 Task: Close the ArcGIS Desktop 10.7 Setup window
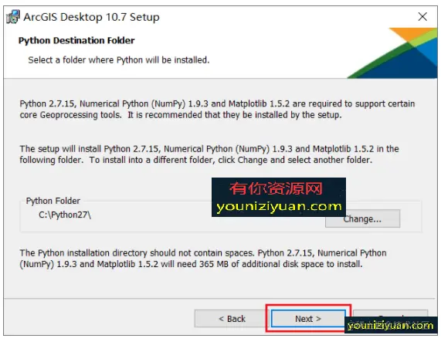422,16
